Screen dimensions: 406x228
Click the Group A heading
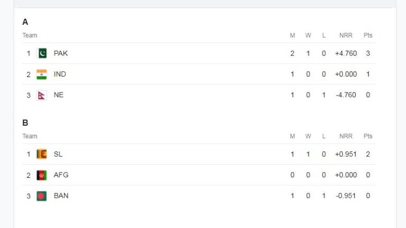[x=25, y=22]
